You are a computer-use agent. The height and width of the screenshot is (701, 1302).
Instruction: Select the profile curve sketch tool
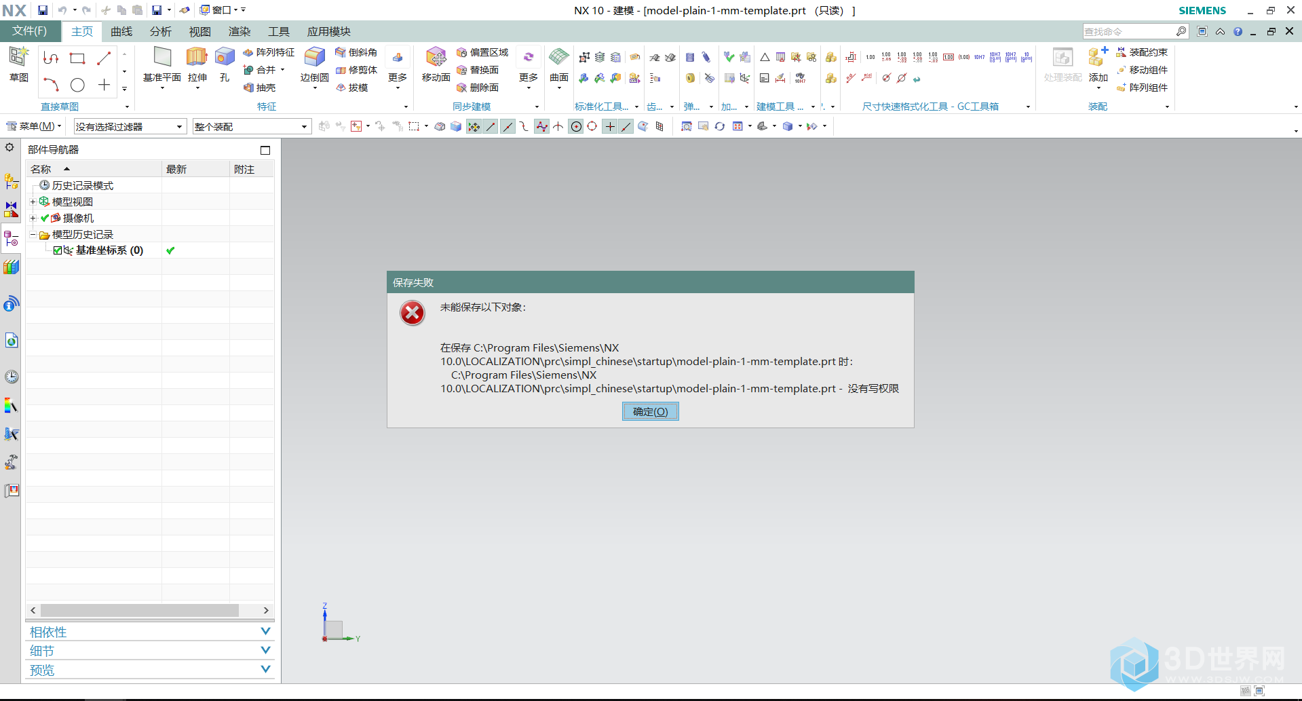point(51,58)
